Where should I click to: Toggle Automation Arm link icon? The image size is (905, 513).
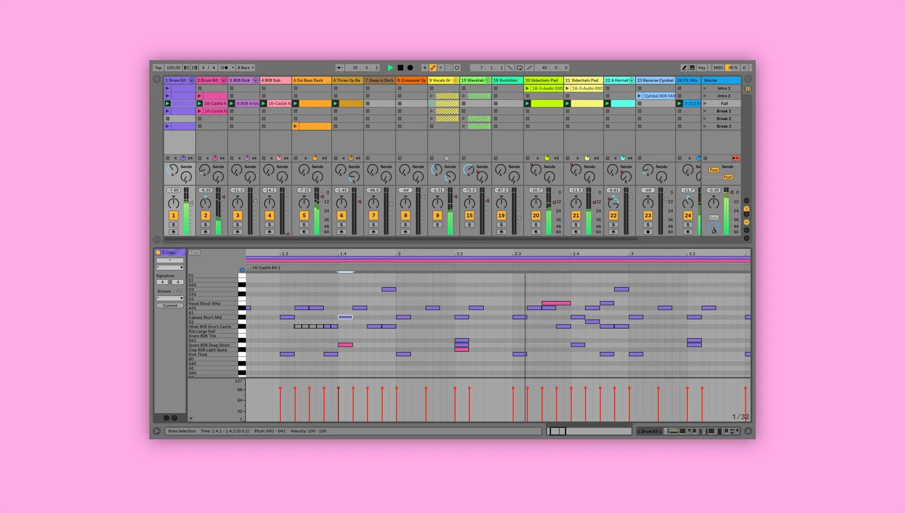tap(433, 68)
